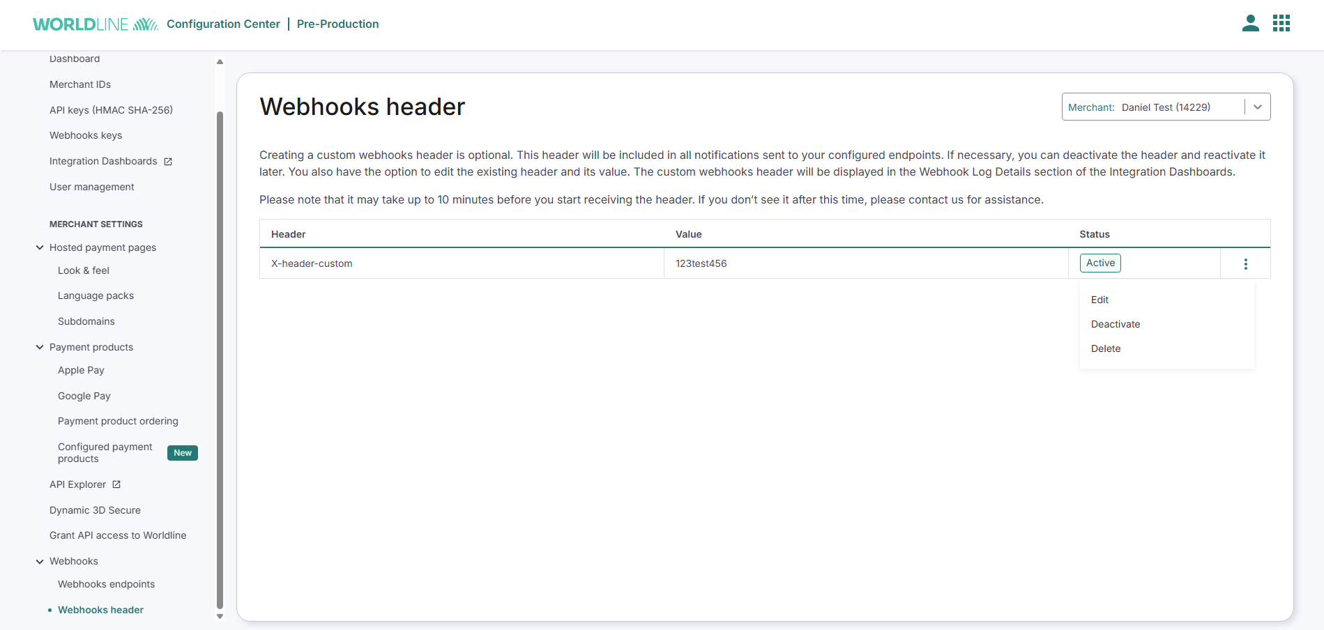1324x630 pixels.
Task: Collapse the Webhooks section chevron
Action: pos(40,561)
